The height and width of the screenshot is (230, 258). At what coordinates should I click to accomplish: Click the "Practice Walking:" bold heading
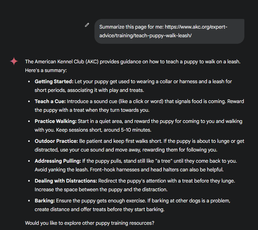click(55, 121)
